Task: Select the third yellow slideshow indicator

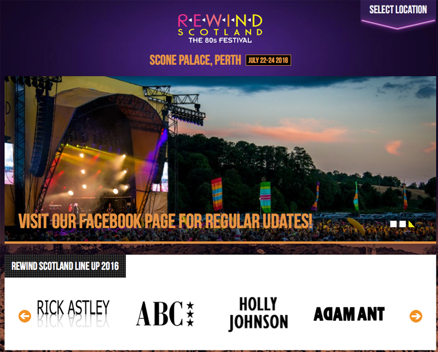Action: tap(412, 224)
